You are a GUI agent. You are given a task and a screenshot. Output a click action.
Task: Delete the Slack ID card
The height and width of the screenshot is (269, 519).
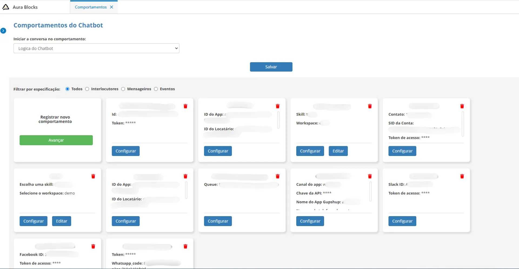coord(462,176)
